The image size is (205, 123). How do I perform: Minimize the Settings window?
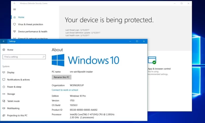pyautogui.click(x=130, y=41)
